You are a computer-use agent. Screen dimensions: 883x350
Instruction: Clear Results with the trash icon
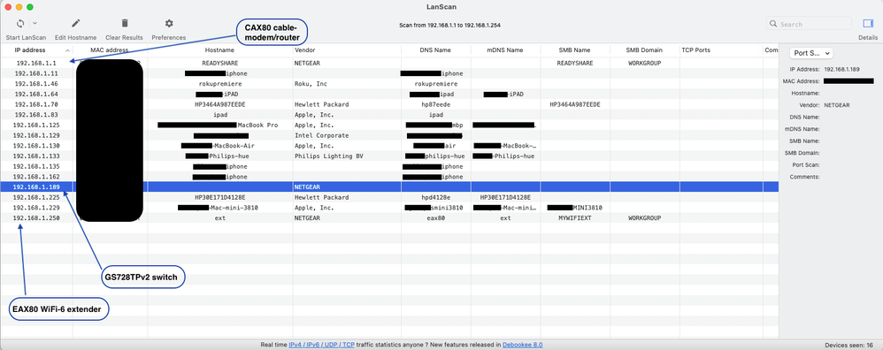pos(125,24)
